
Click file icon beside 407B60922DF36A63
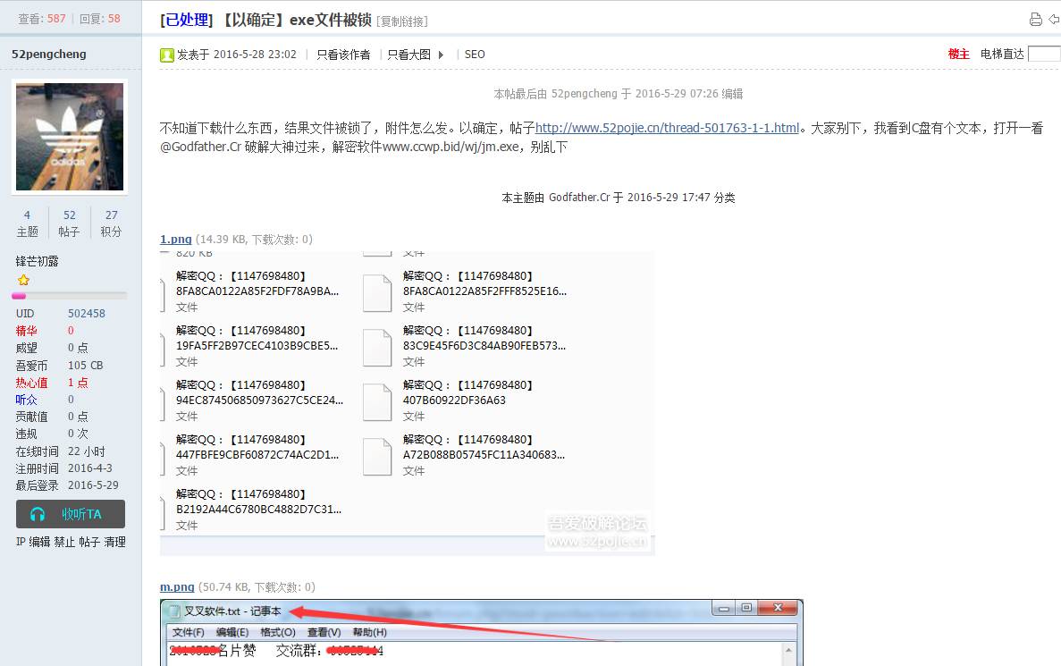[377, 401]
